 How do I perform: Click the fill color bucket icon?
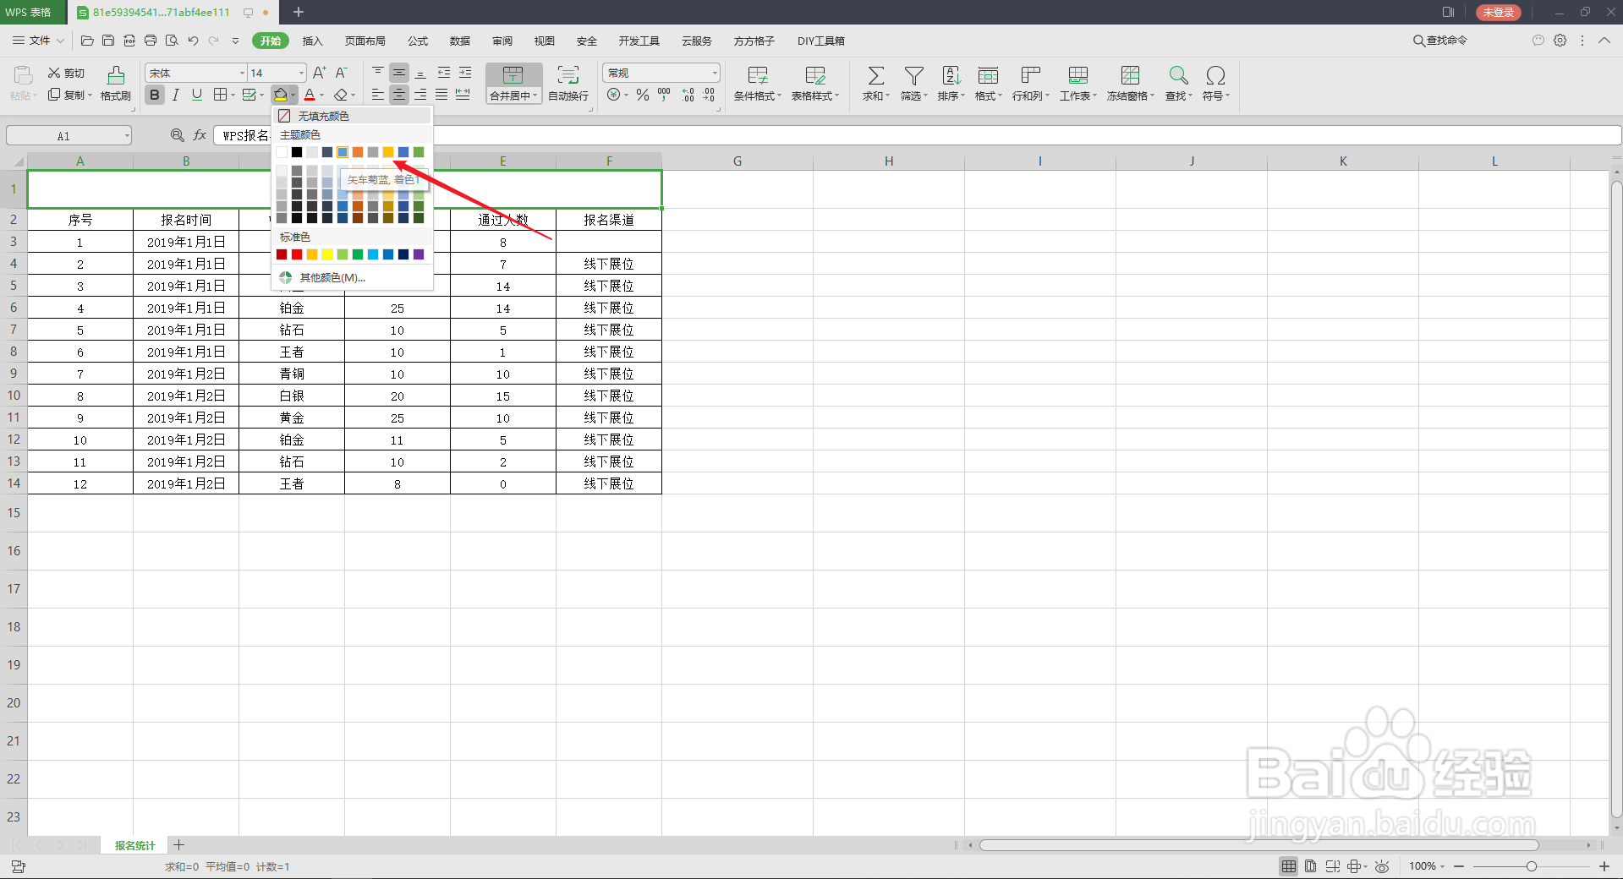click(281, 95)
